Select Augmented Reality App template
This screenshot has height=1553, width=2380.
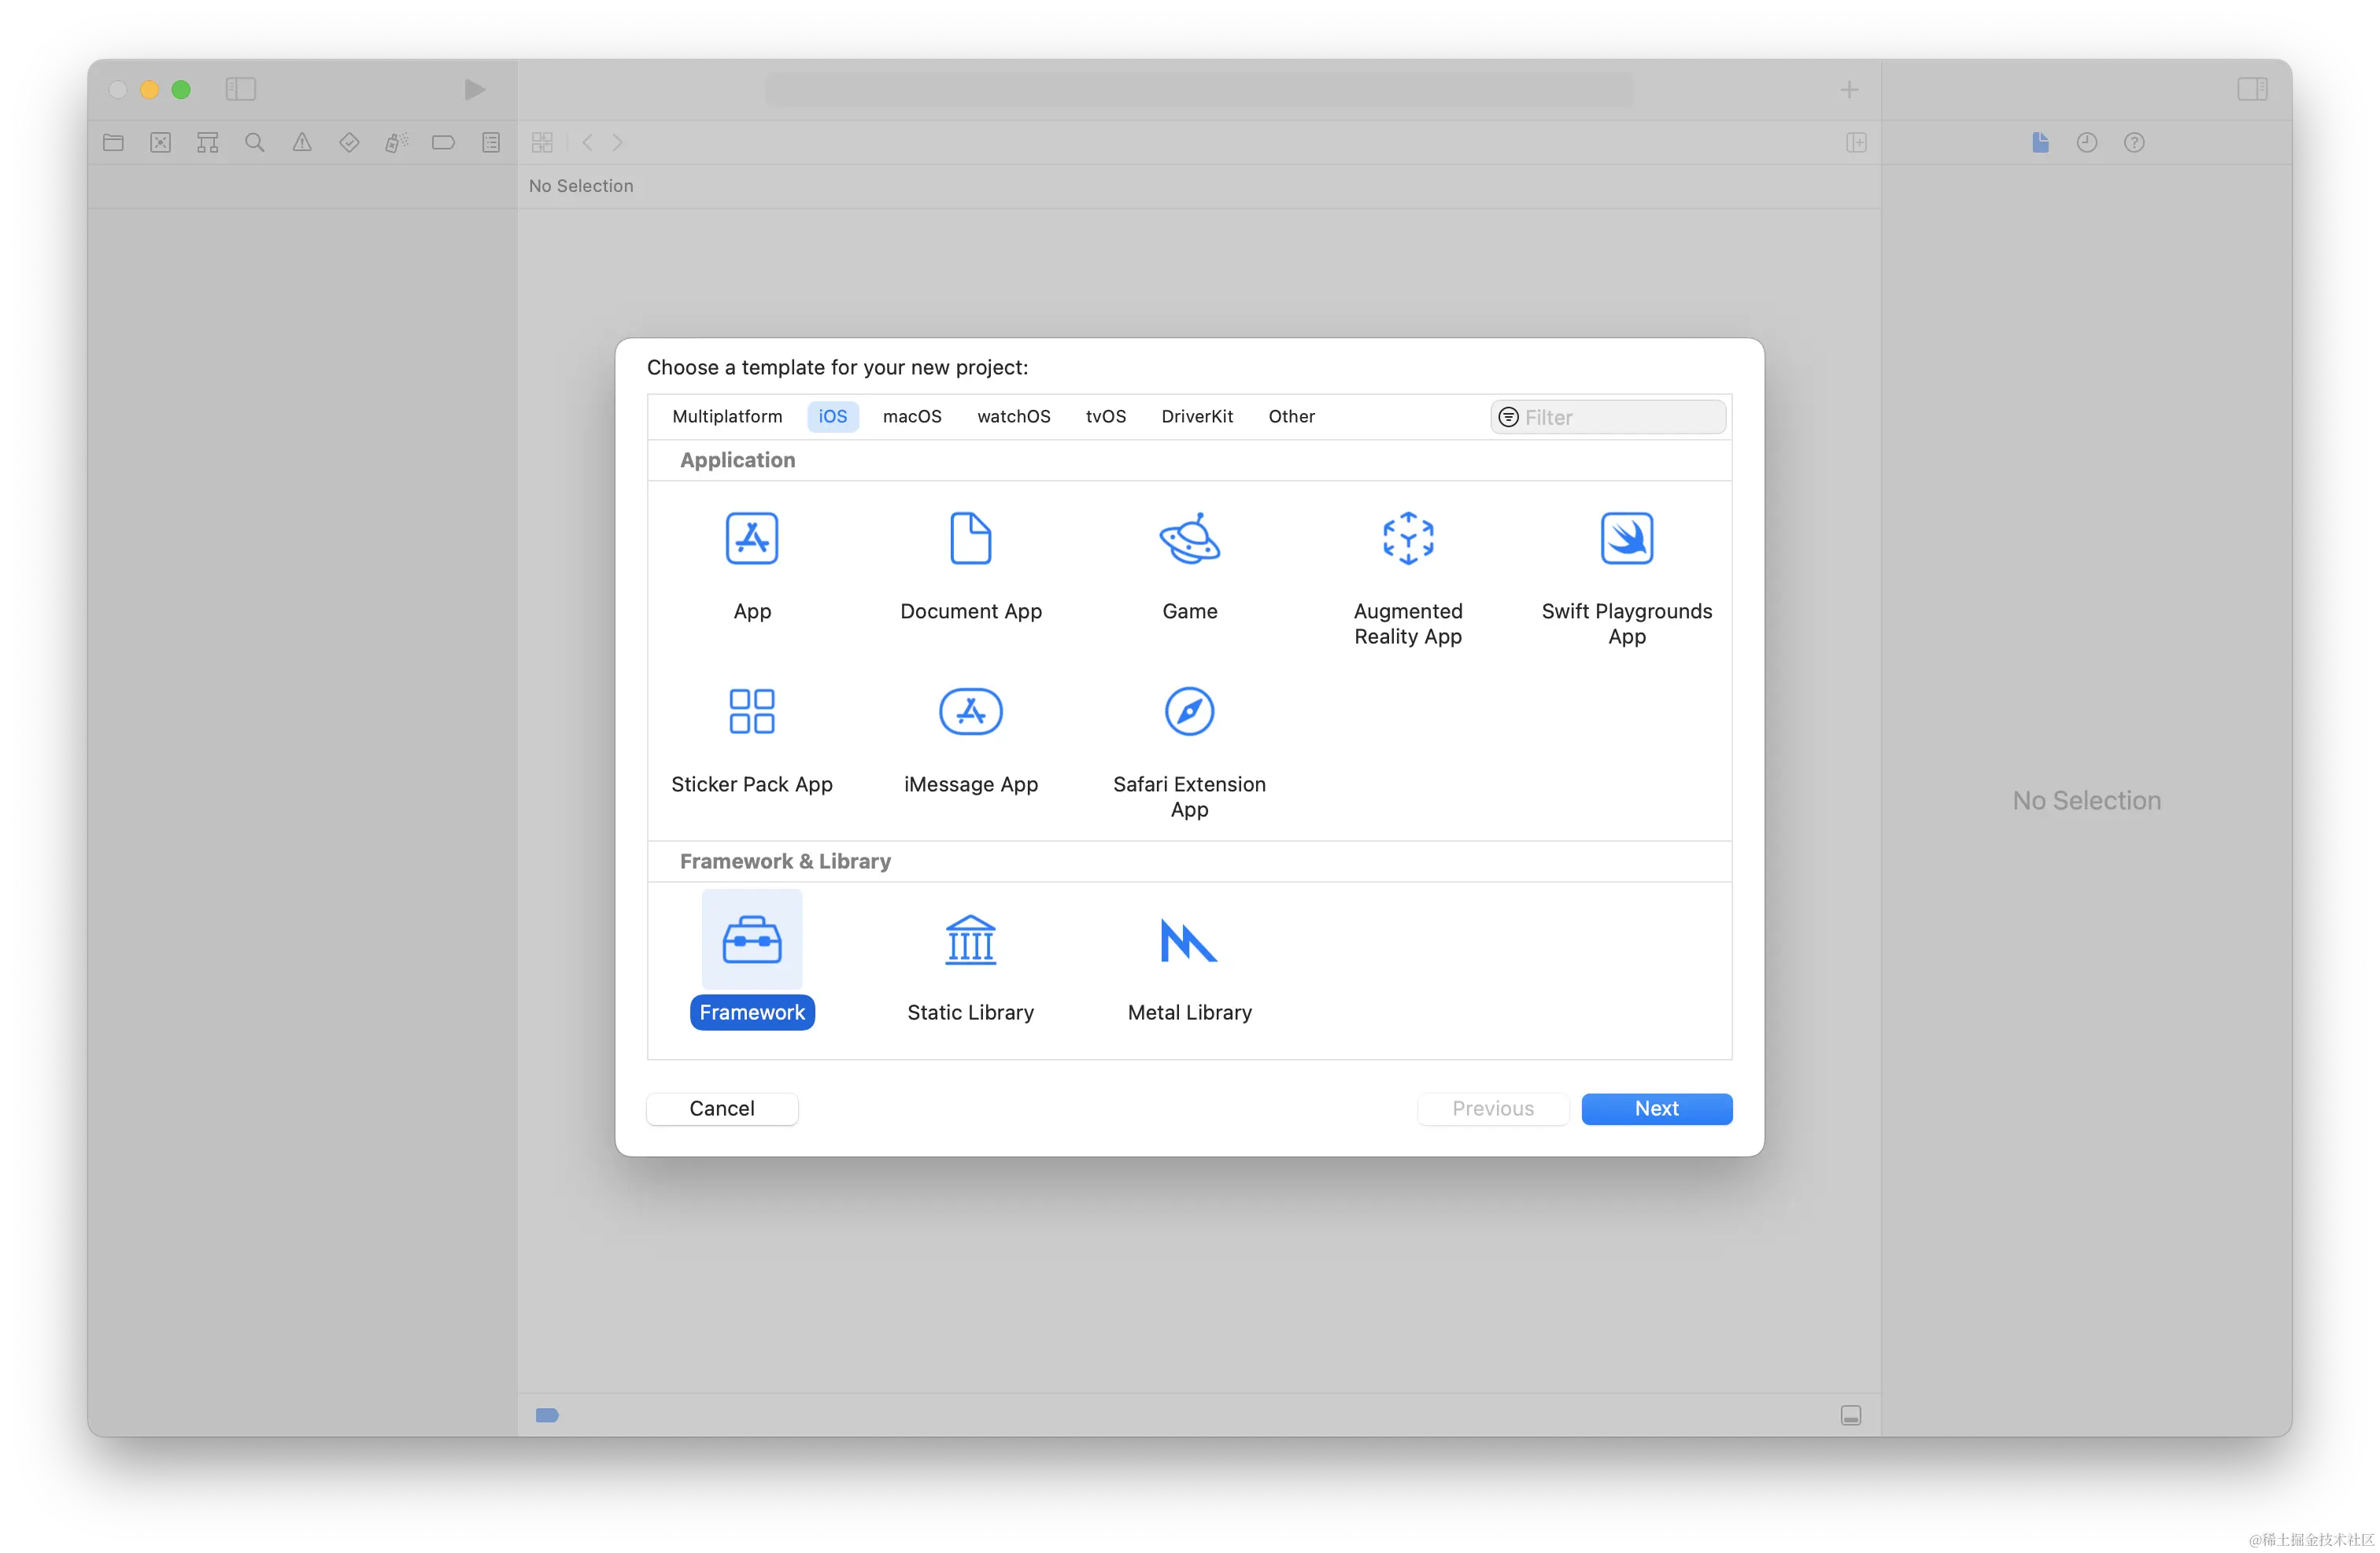[x=1407, y=540]
